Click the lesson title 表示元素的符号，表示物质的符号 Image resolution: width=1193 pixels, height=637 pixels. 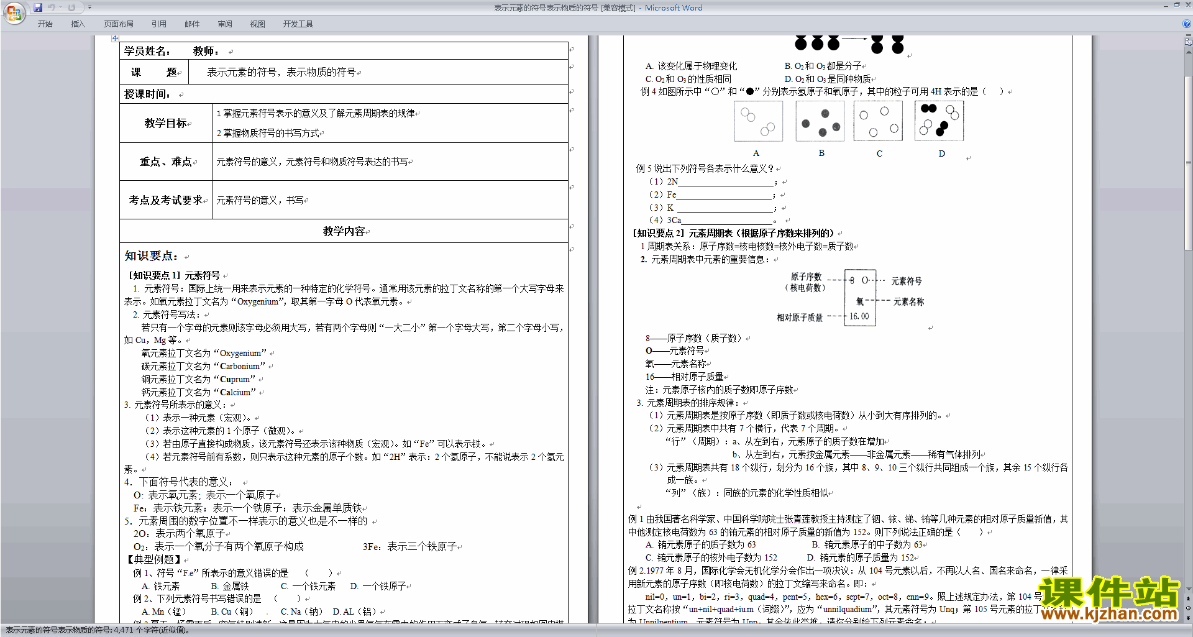pos(281,72)
